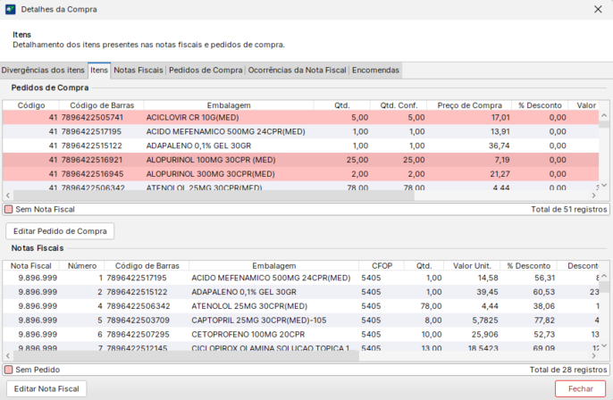This screenshot has height=400, width=613.
Task: Select ALOPURINOL 300MG 30CPR(MED) row
Action: point(300,174)
